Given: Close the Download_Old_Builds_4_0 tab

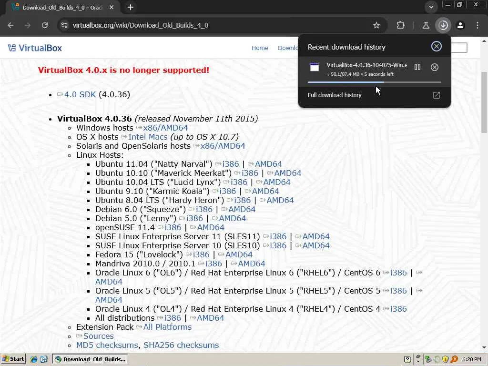Looking at the screenshot, I should 112,7.
